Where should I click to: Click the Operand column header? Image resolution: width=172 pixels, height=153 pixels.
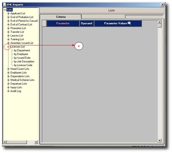tap(87, 23)
